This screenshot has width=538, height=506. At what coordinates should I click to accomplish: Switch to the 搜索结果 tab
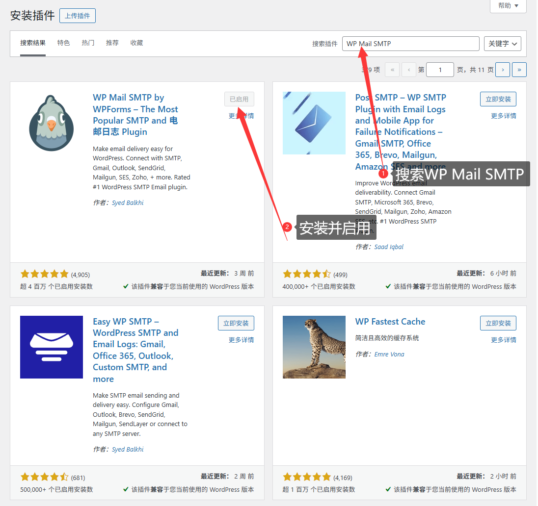pos(33,43)
